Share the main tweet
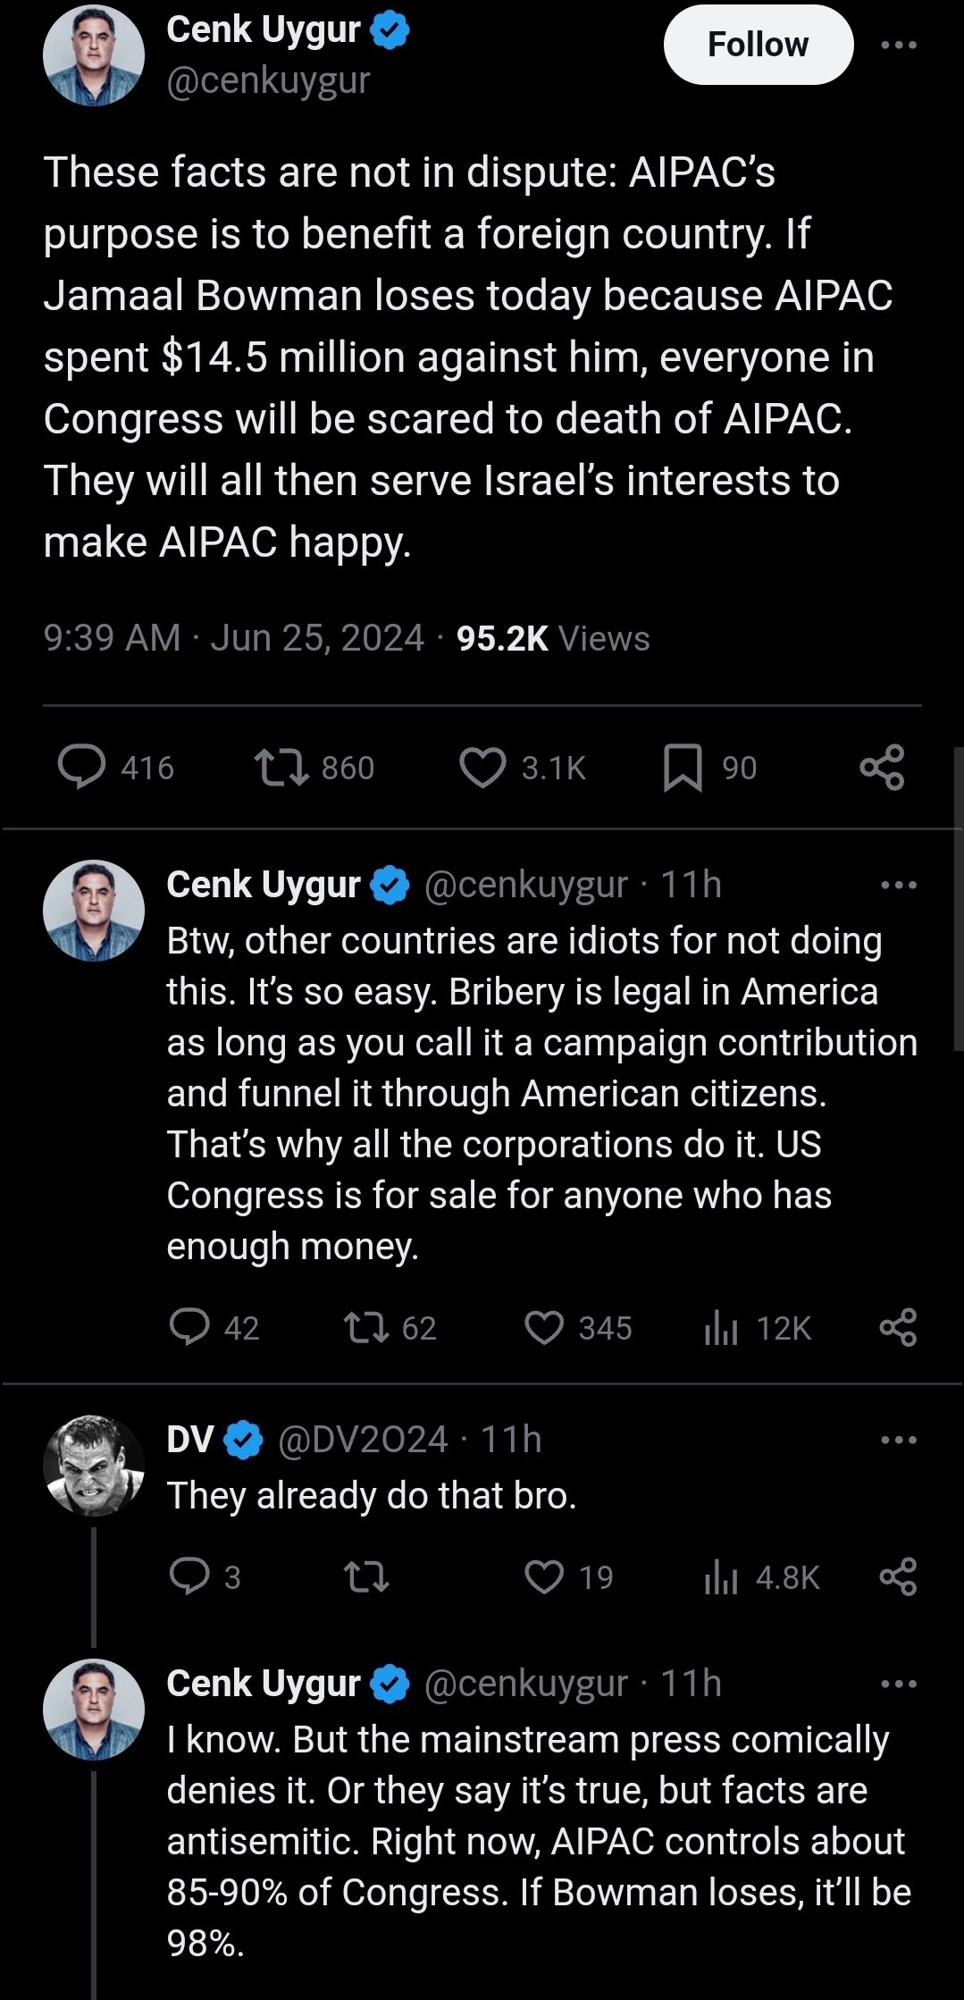 point(882,768)
